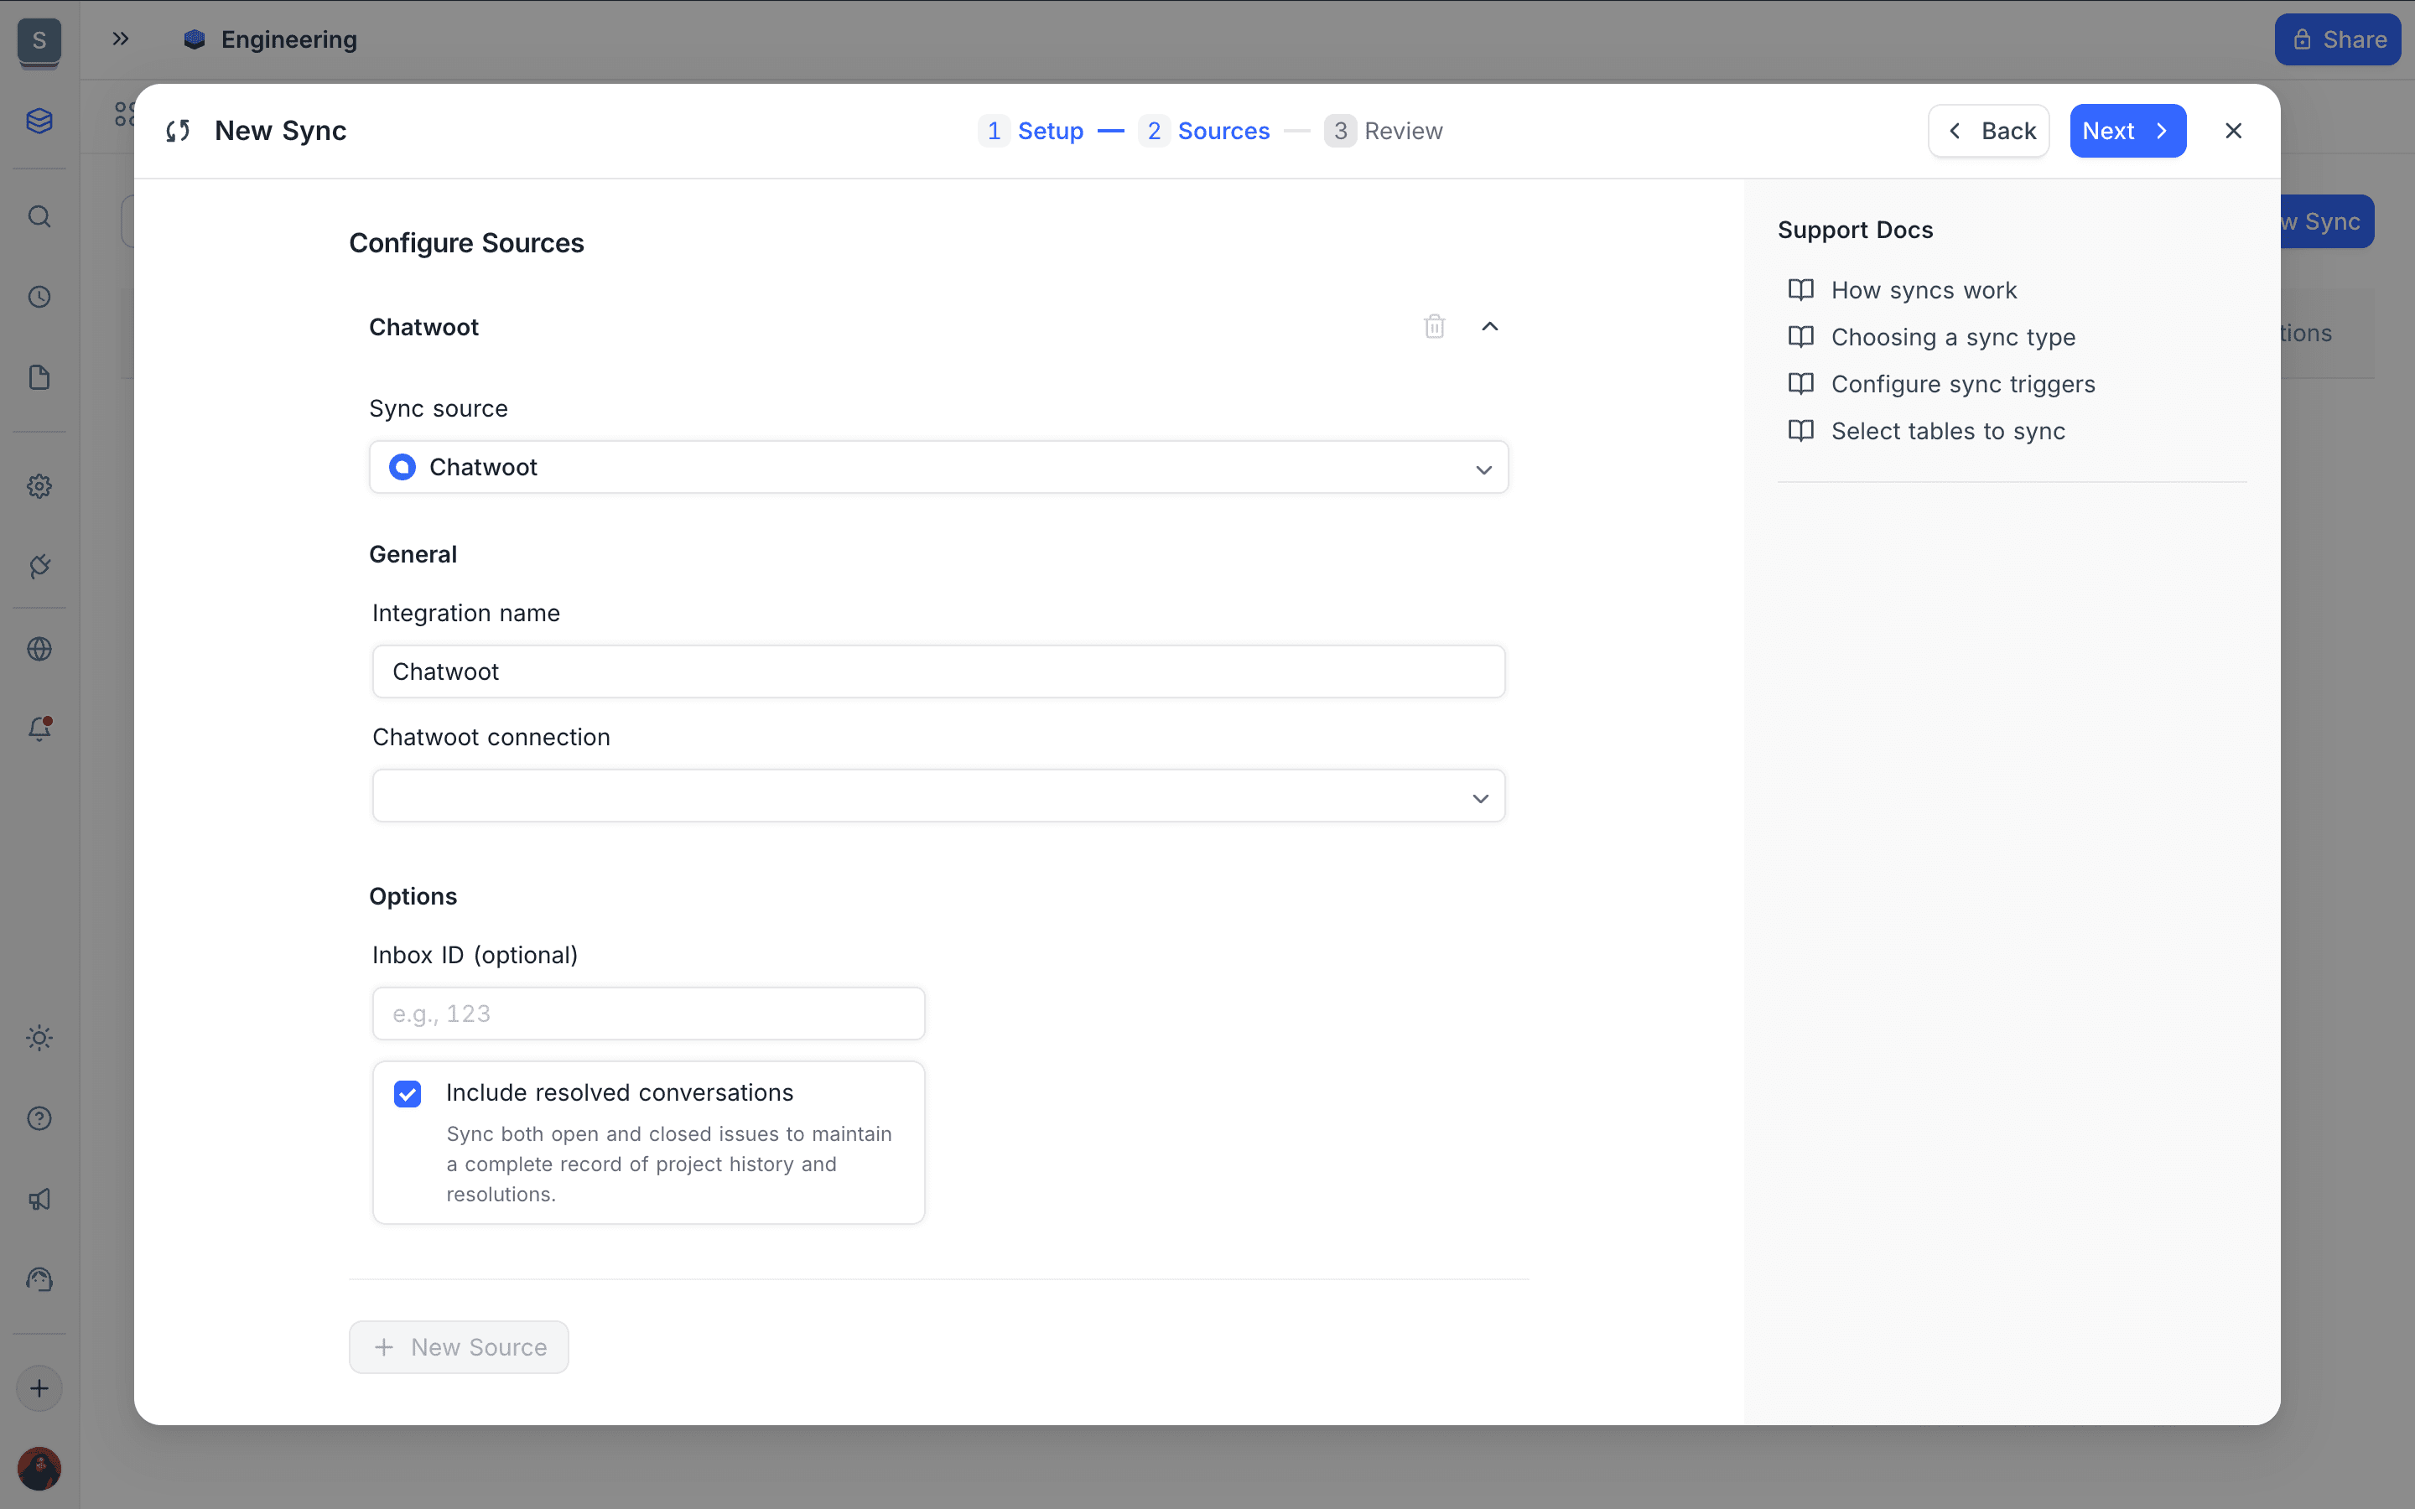
Task: Collapse the Chatwoot section with its chevron
Action: coord(1489,325)
